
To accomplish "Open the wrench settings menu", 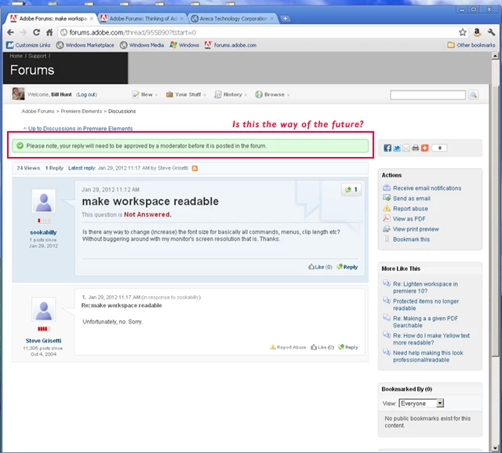I will pyautogui.click(x=491, y=32).
